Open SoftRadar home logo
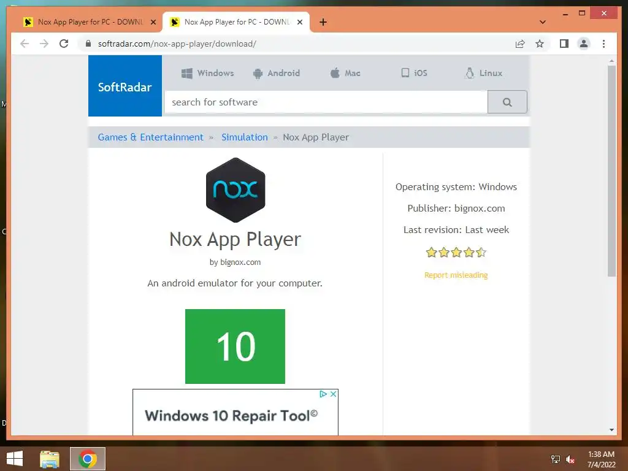 pos(125,86)
